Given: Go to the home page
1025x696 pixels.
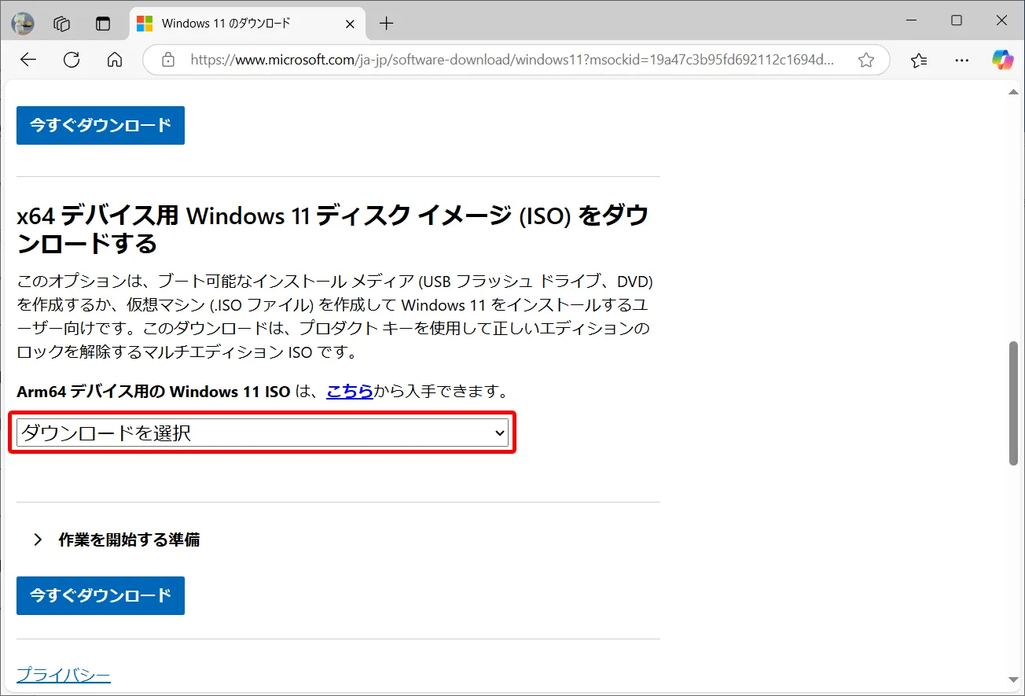Looking at the screenshot, I should (x=115, y=60).
